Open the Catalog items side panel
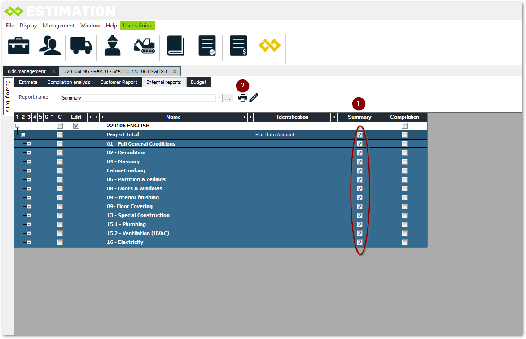The image size is (526, 339). pyautogui.click(x=8, y=96)
